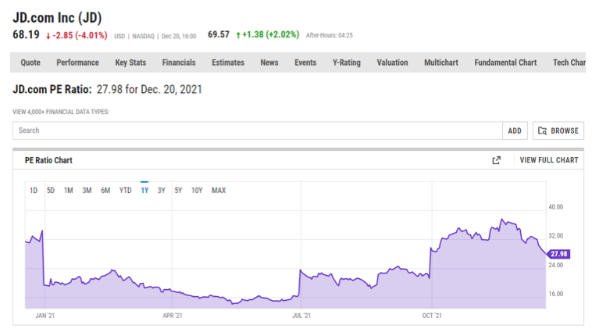Screen dimensions: 592x336
Task: Open VIEW FULL CHART link
Action: pos(549,160)
